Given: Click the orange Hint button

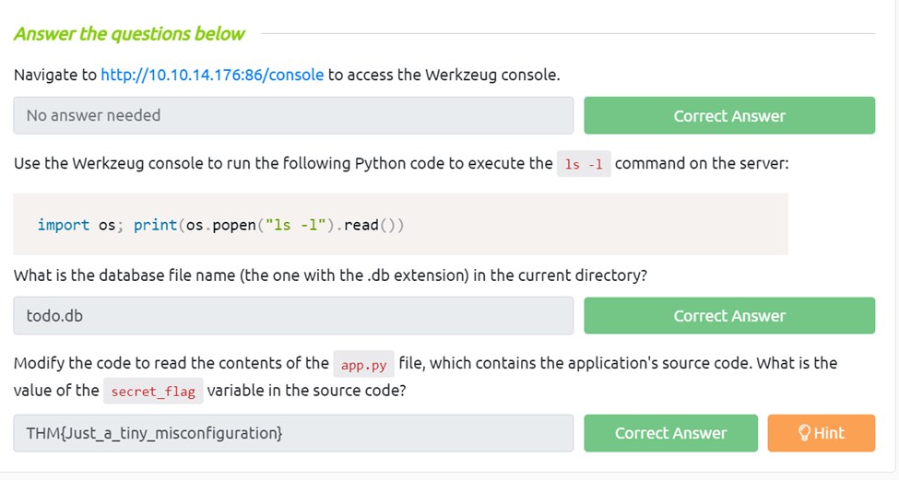Looking at the screenshot, I should click(x=821, y=433).
